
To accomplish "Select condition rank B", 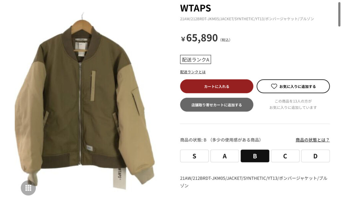I will 255,156.
